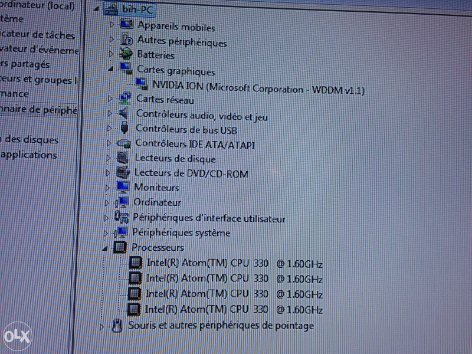Image resolution: width=472 pixels, height=354 pixels.
Task: Open the event viewer entry in left pane
Action: [x=40, y=50]
